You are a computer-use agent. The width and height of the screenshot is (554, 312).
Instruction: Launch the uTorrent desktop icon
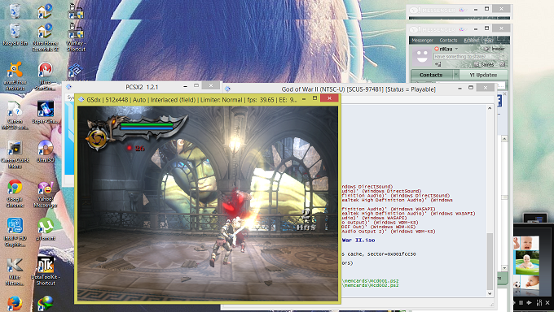[46, 229]
